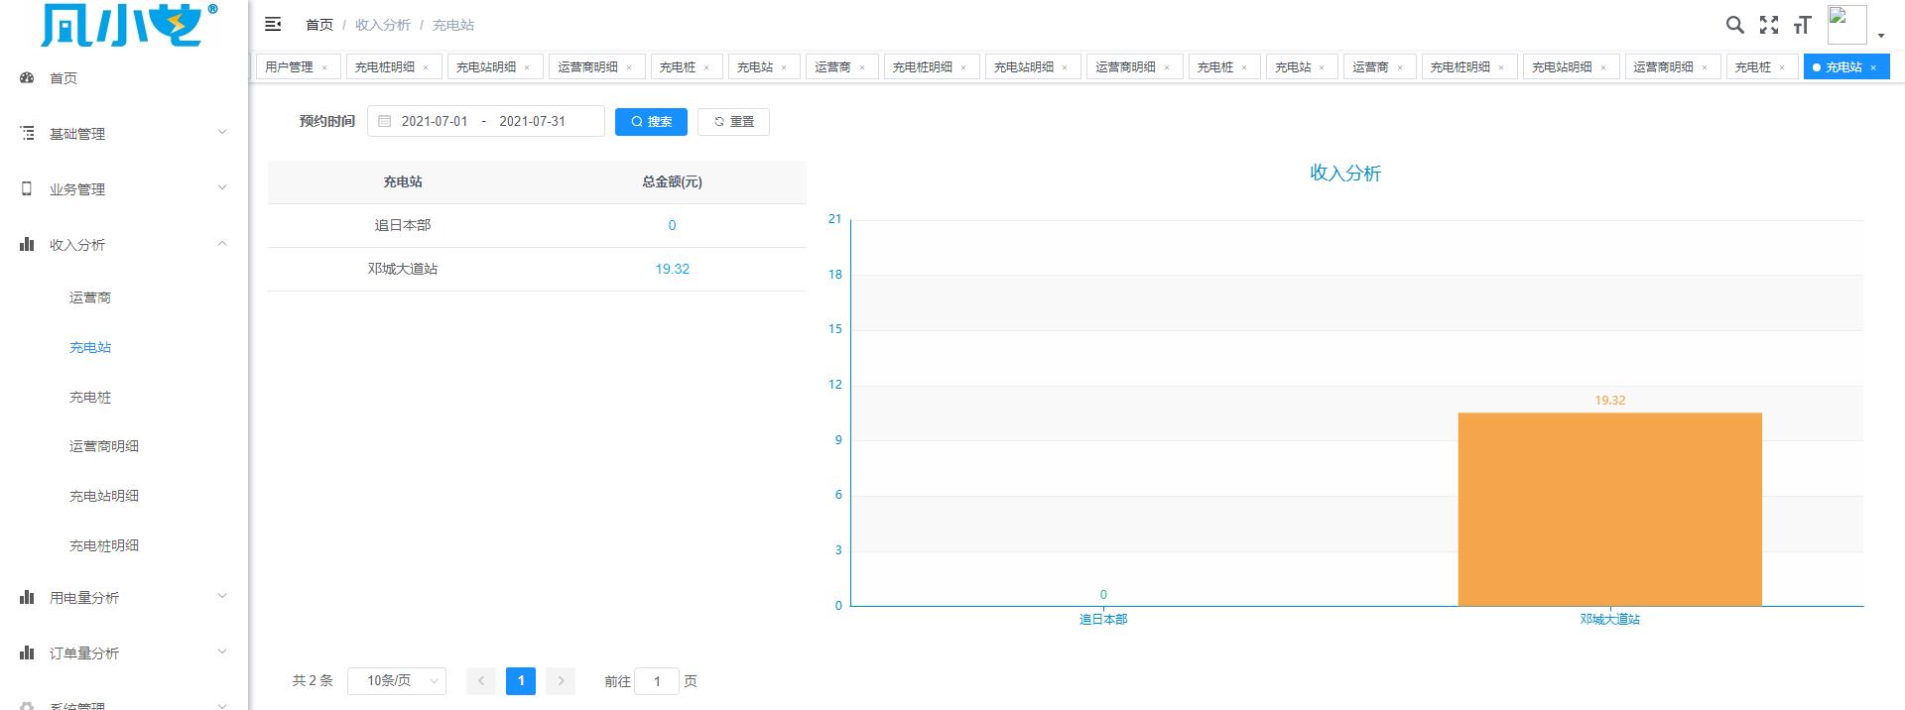Open the header search magnifier icon
The image size is (1905, 710).
tap(1734, 25)
